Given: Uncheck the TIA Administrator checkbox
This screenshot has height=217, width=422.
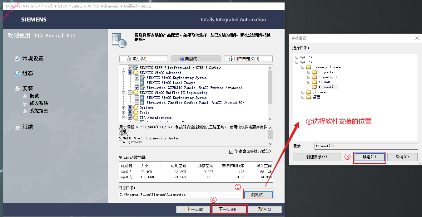Looking at the screenshot, I should click(130, 118).
